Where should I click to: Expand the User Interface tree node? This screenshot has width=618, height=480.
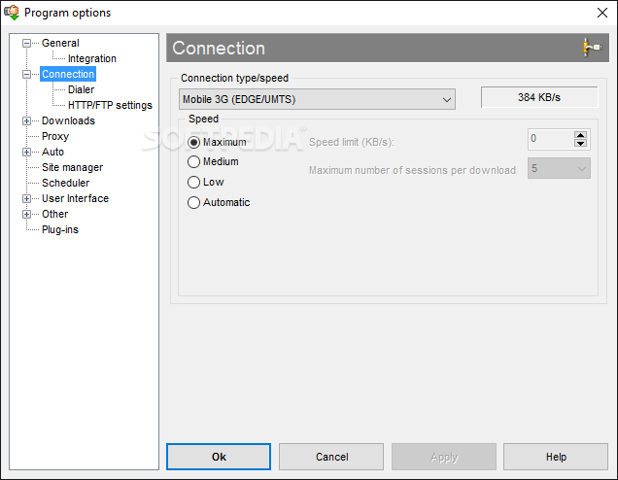coord(27,198)
